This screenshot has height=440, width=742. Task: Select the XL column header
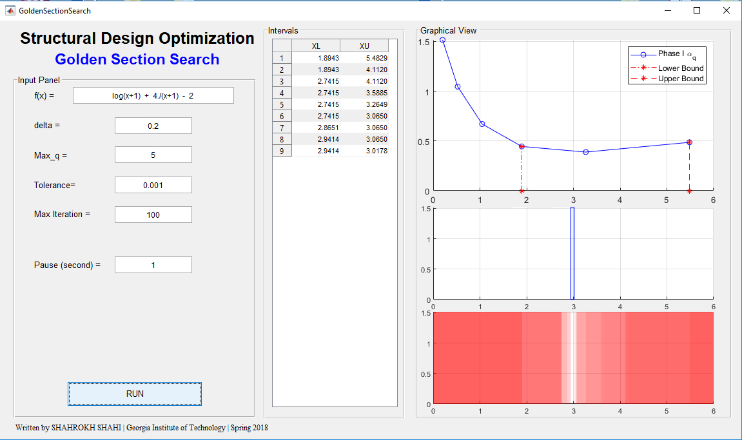(316, 46)
